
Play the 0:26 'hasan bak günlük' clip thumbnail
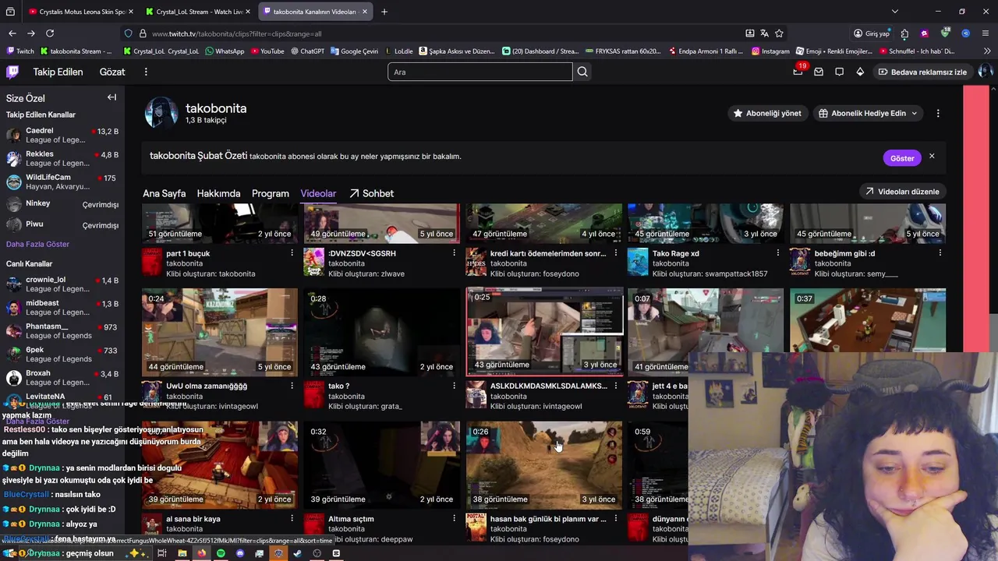[544, 464]
